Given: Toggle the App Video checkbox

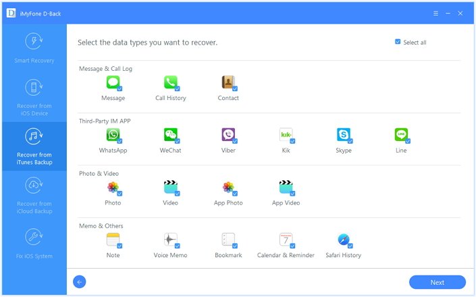Looking at the screenshot, I should [x=292, y=194].
